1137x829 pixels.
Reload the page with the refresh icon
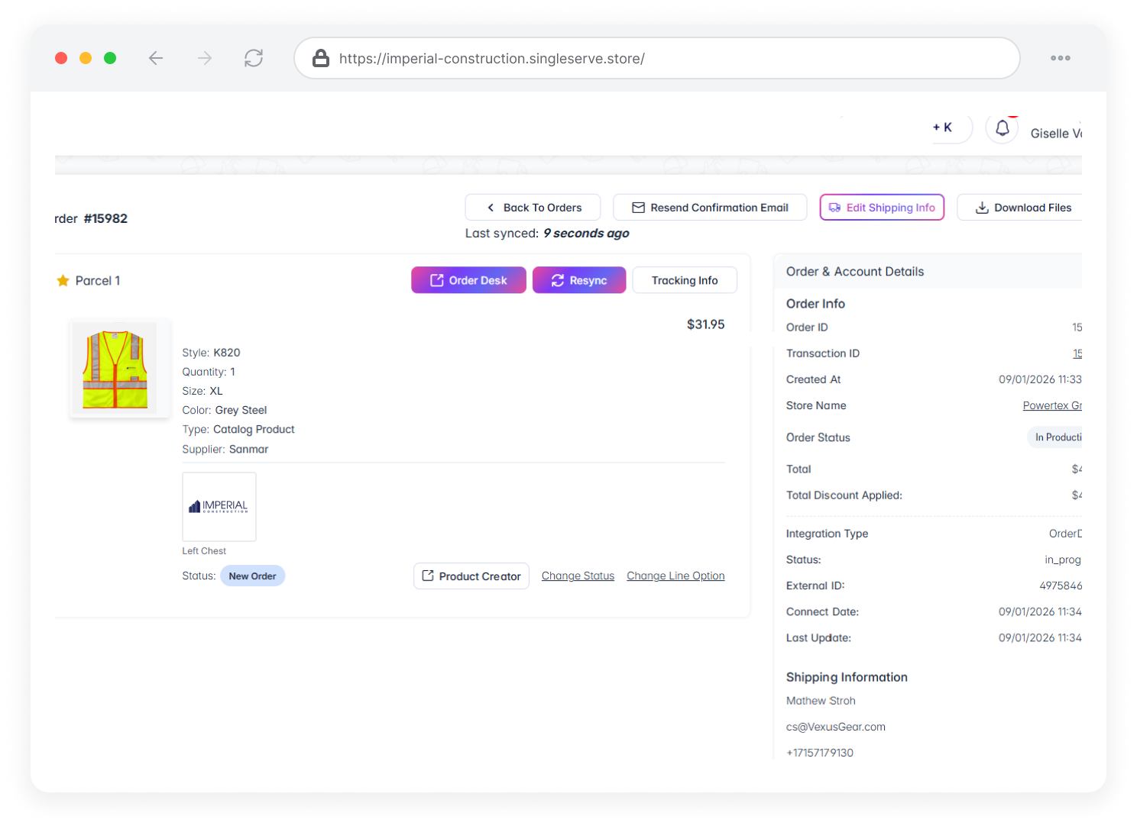(254, 58)
